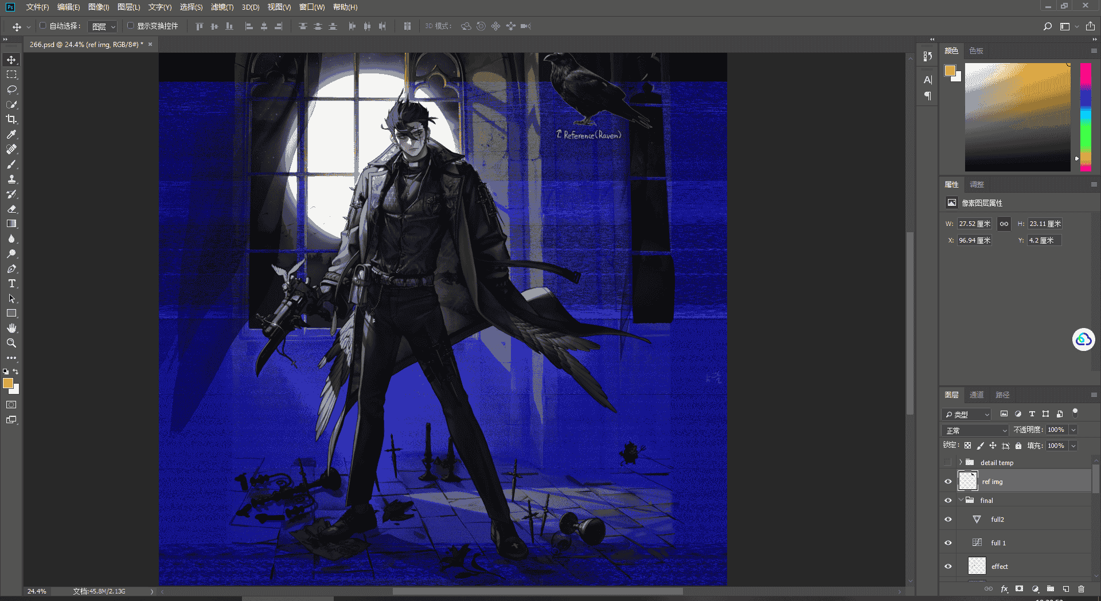This screenshot has height=601, width=1101.
Task: Create new group folder icon in Layers panel
Action: [1051, 589]
